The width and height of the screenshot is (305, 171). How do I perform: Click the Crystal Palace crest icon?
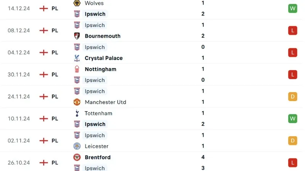77,58
